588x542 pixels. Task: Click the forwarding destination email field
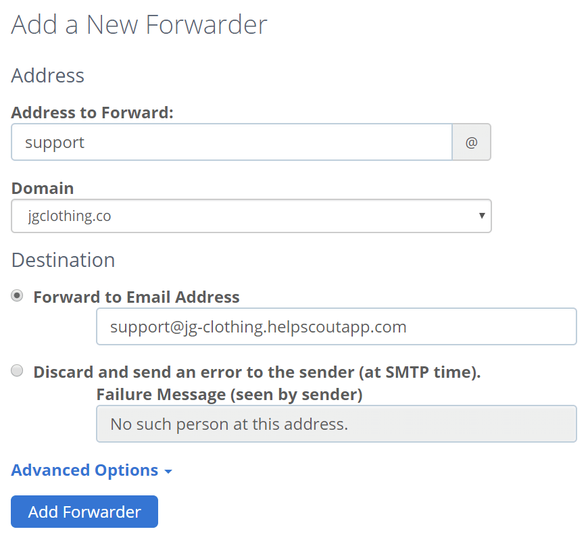[x=336, y=327]
